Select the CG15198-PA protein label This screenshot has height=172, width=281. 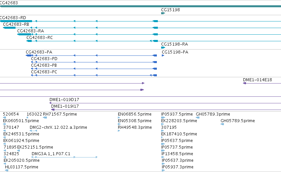point(175,52)
